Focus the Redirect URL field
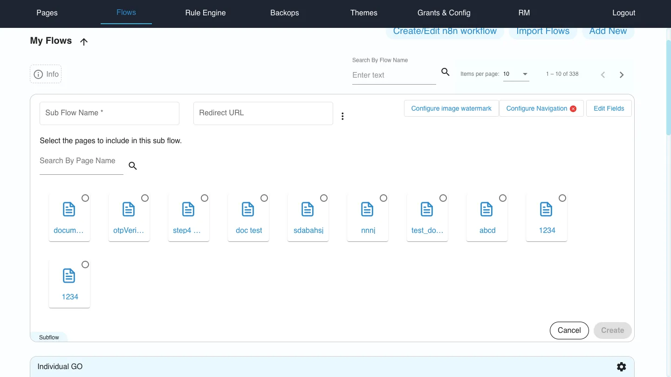The width and height of the screenshot is (671, 377). 263,113
